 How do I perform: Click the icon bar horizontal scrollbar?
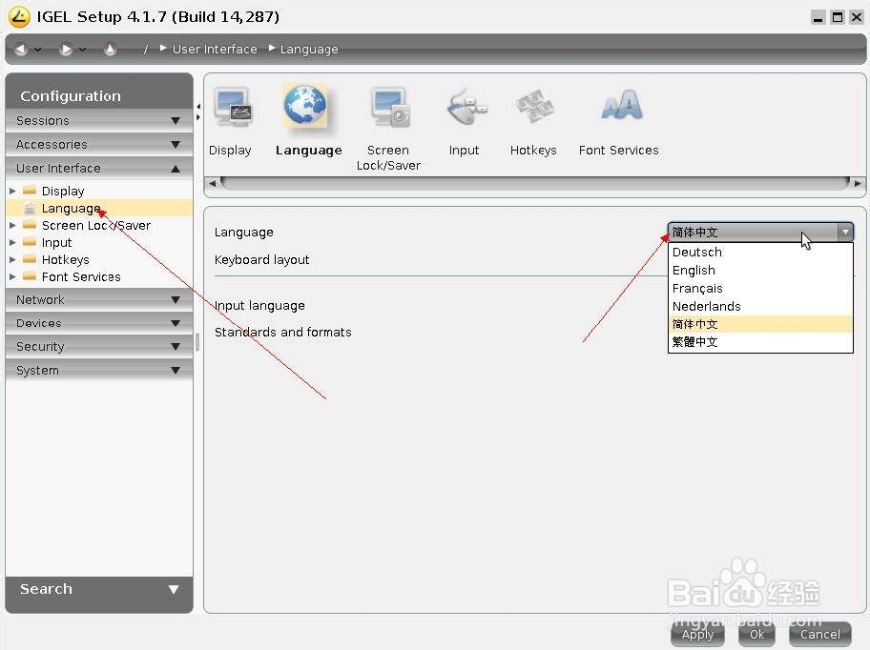click(x=535, y=183)
